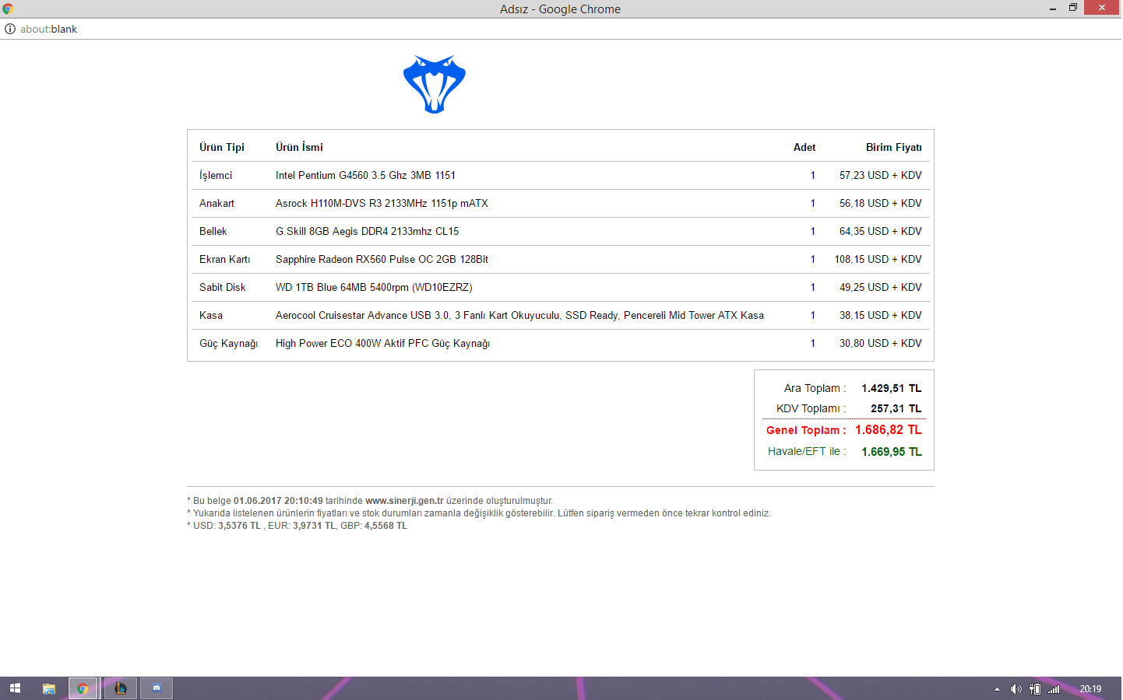
Task: Click the battery power tray icon
Action: tap(1035, 689)
